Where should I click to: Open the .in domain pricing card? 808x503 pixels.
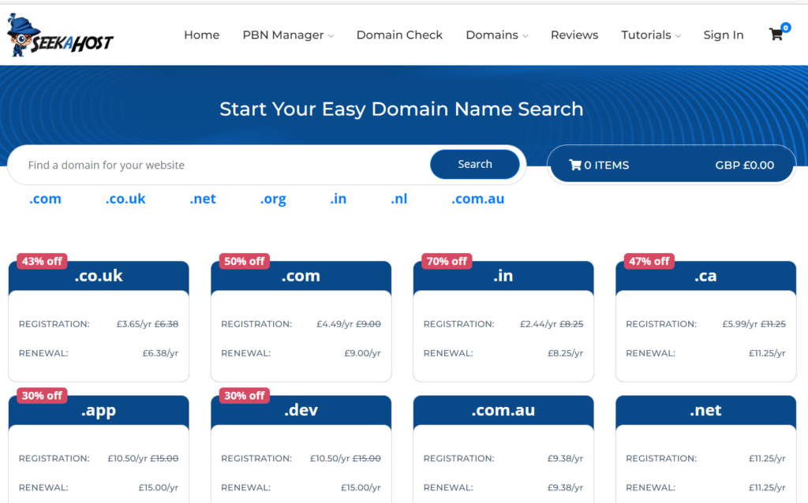tap(503, 276)
